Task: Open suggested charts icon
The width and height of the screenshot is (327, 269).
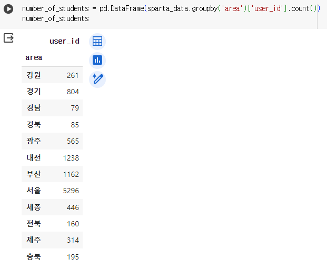Action: point(97,61)
